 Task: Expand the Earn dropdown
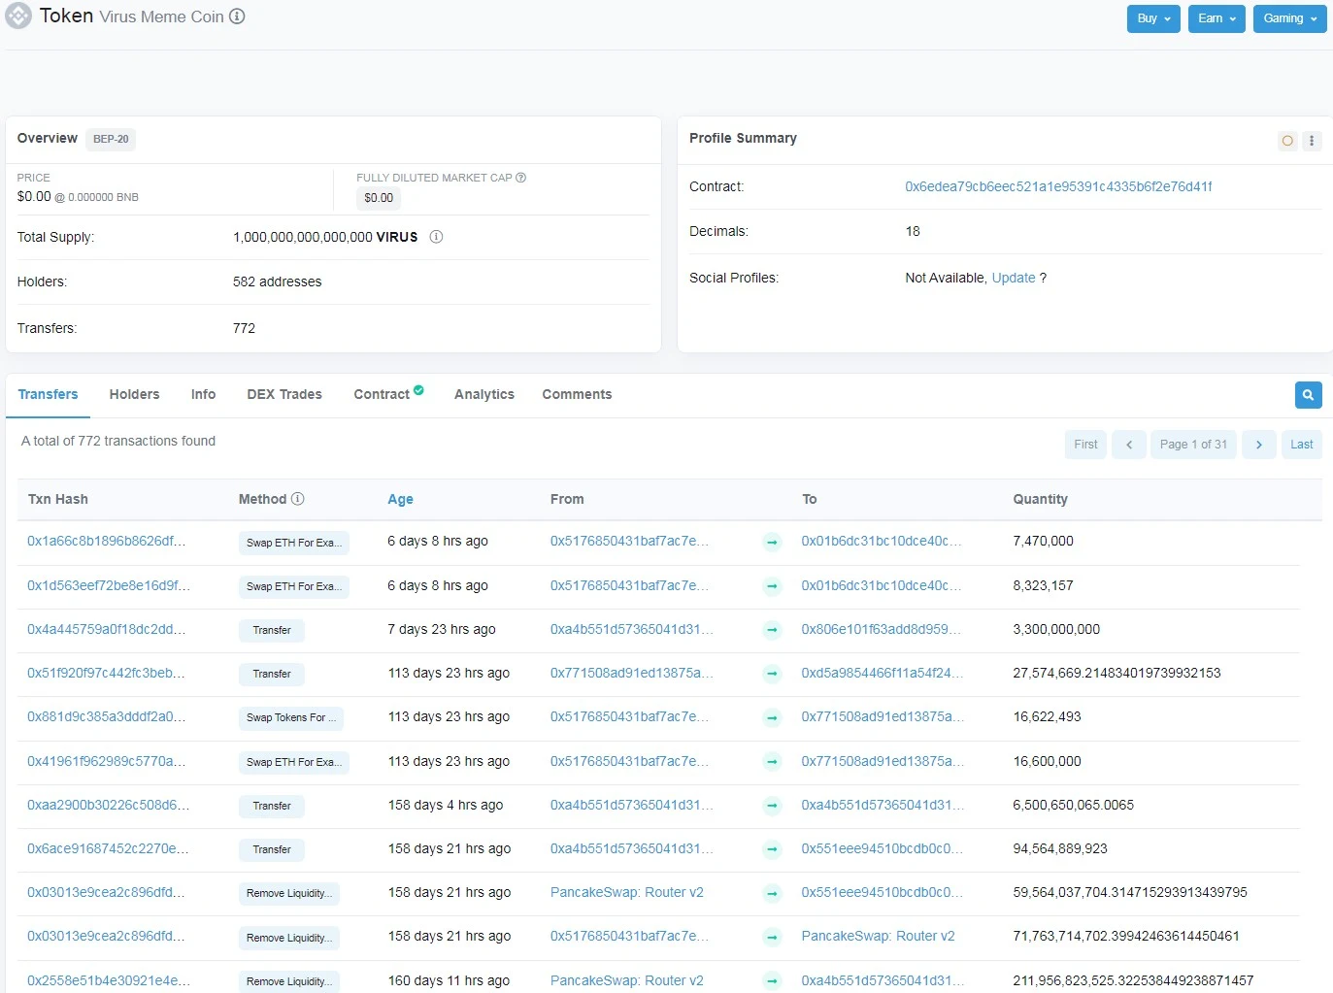[x=1216, y=18]
